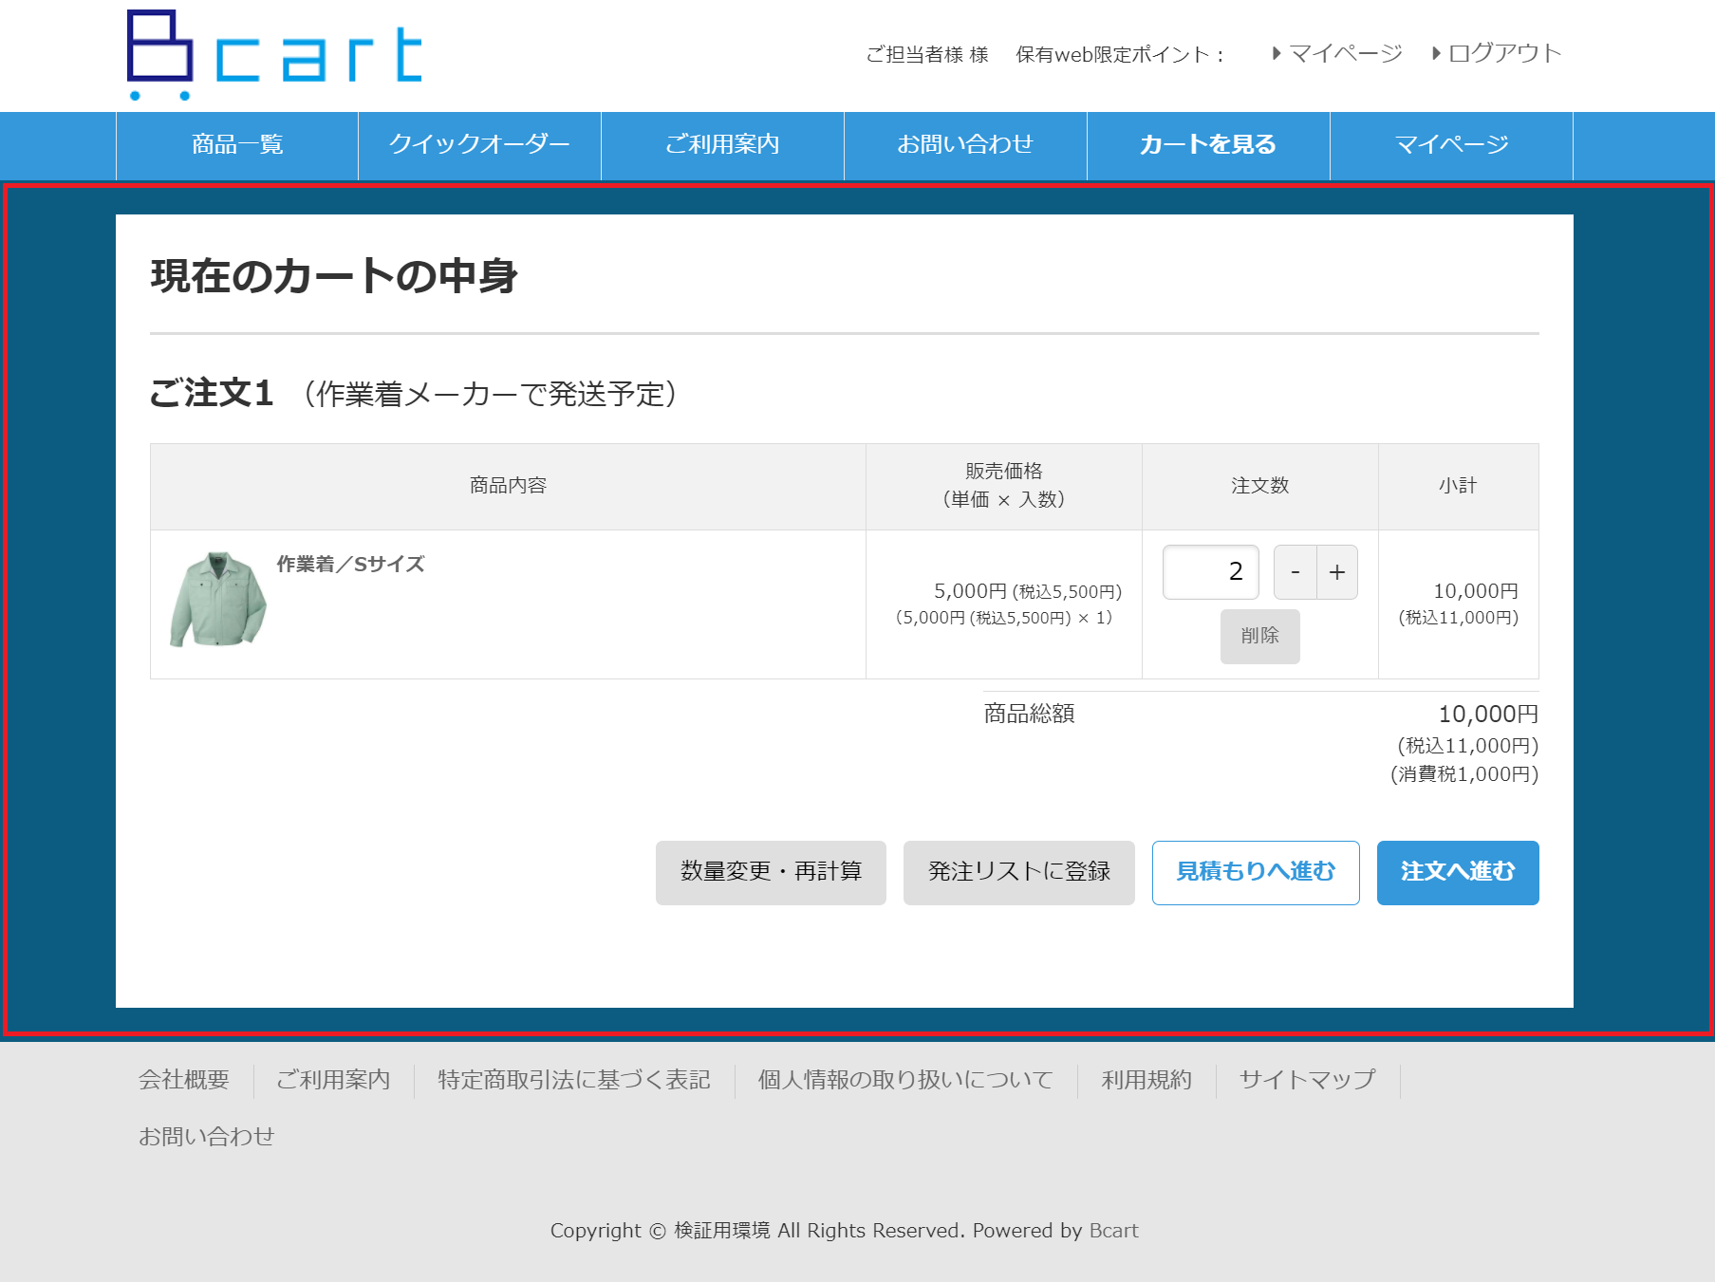Open お問い合わせ from the top menu
1715x1282 pixels.
pos(964,144)
